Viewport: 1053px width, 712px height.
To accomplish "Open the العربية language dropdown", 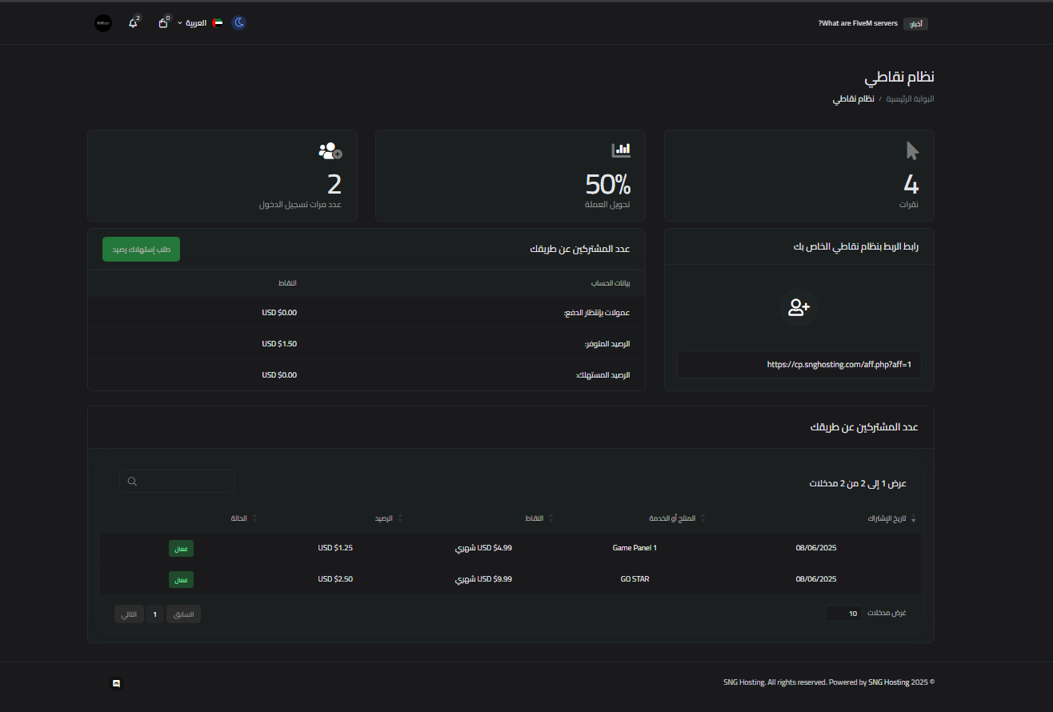I will coord(194,23).
